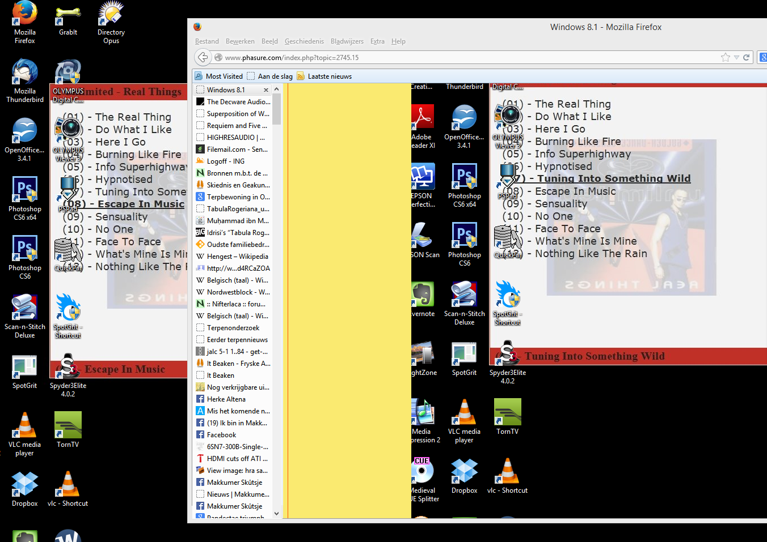Open the Bladwijzers menu
The image size is (767, 542).
point(347,41)
